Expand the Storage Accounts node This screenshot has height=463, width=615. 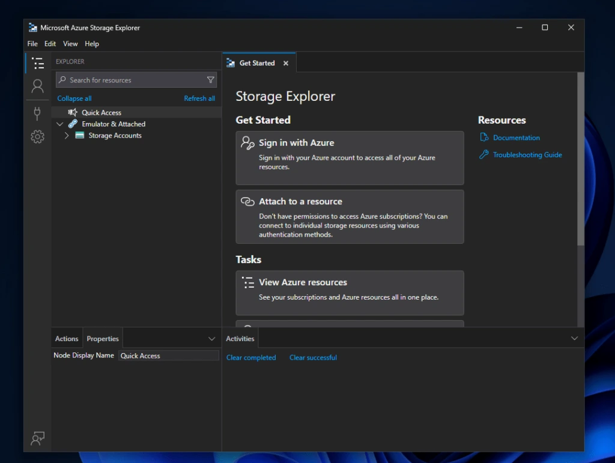(67, 135)
